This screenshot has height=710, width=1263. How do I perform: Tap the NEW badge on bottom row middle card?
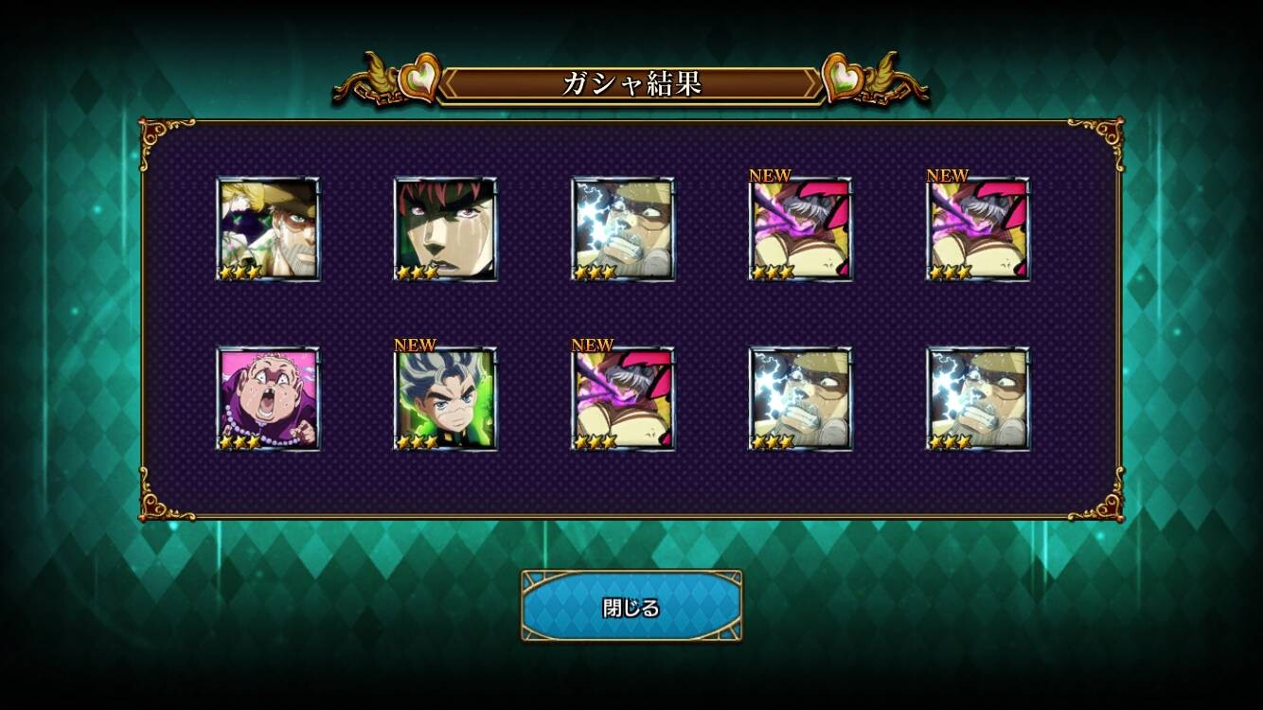(593, 346)
